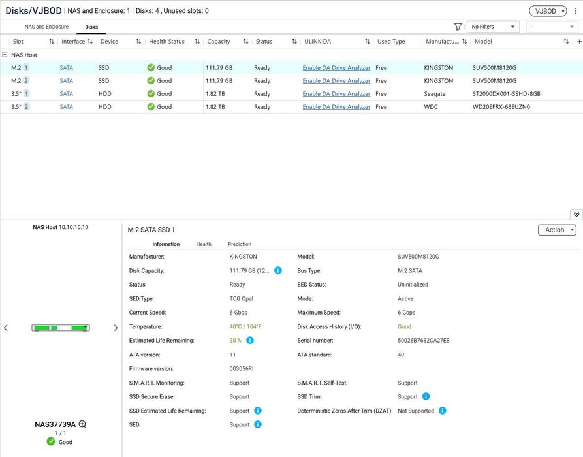Open the VJBOD dropdown button
This screenshot has width=583, height=457.
pos(548,11)
